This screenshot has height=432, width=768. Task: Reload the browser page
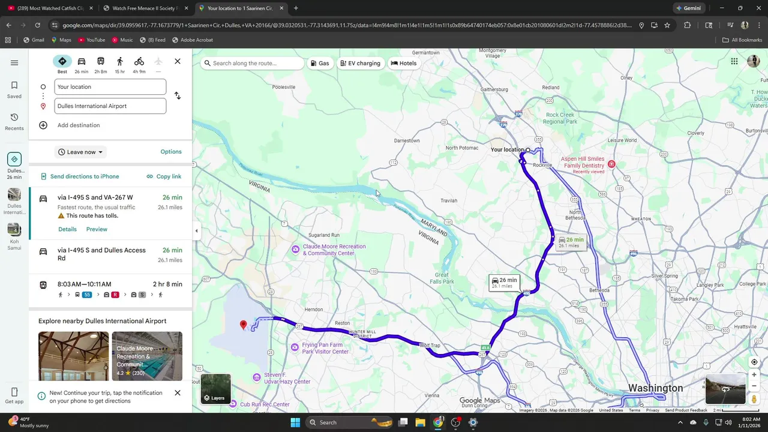coord(37,25)
